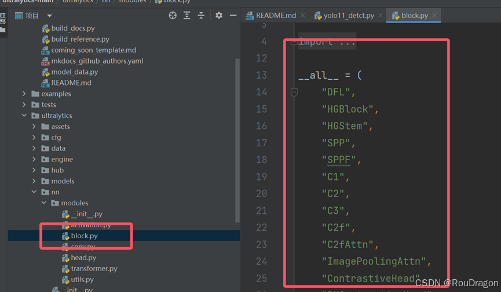Click markdown icon beside coming_soon_template.md
501x292 pixels.
pyautogui.click(x=45, y=50)
